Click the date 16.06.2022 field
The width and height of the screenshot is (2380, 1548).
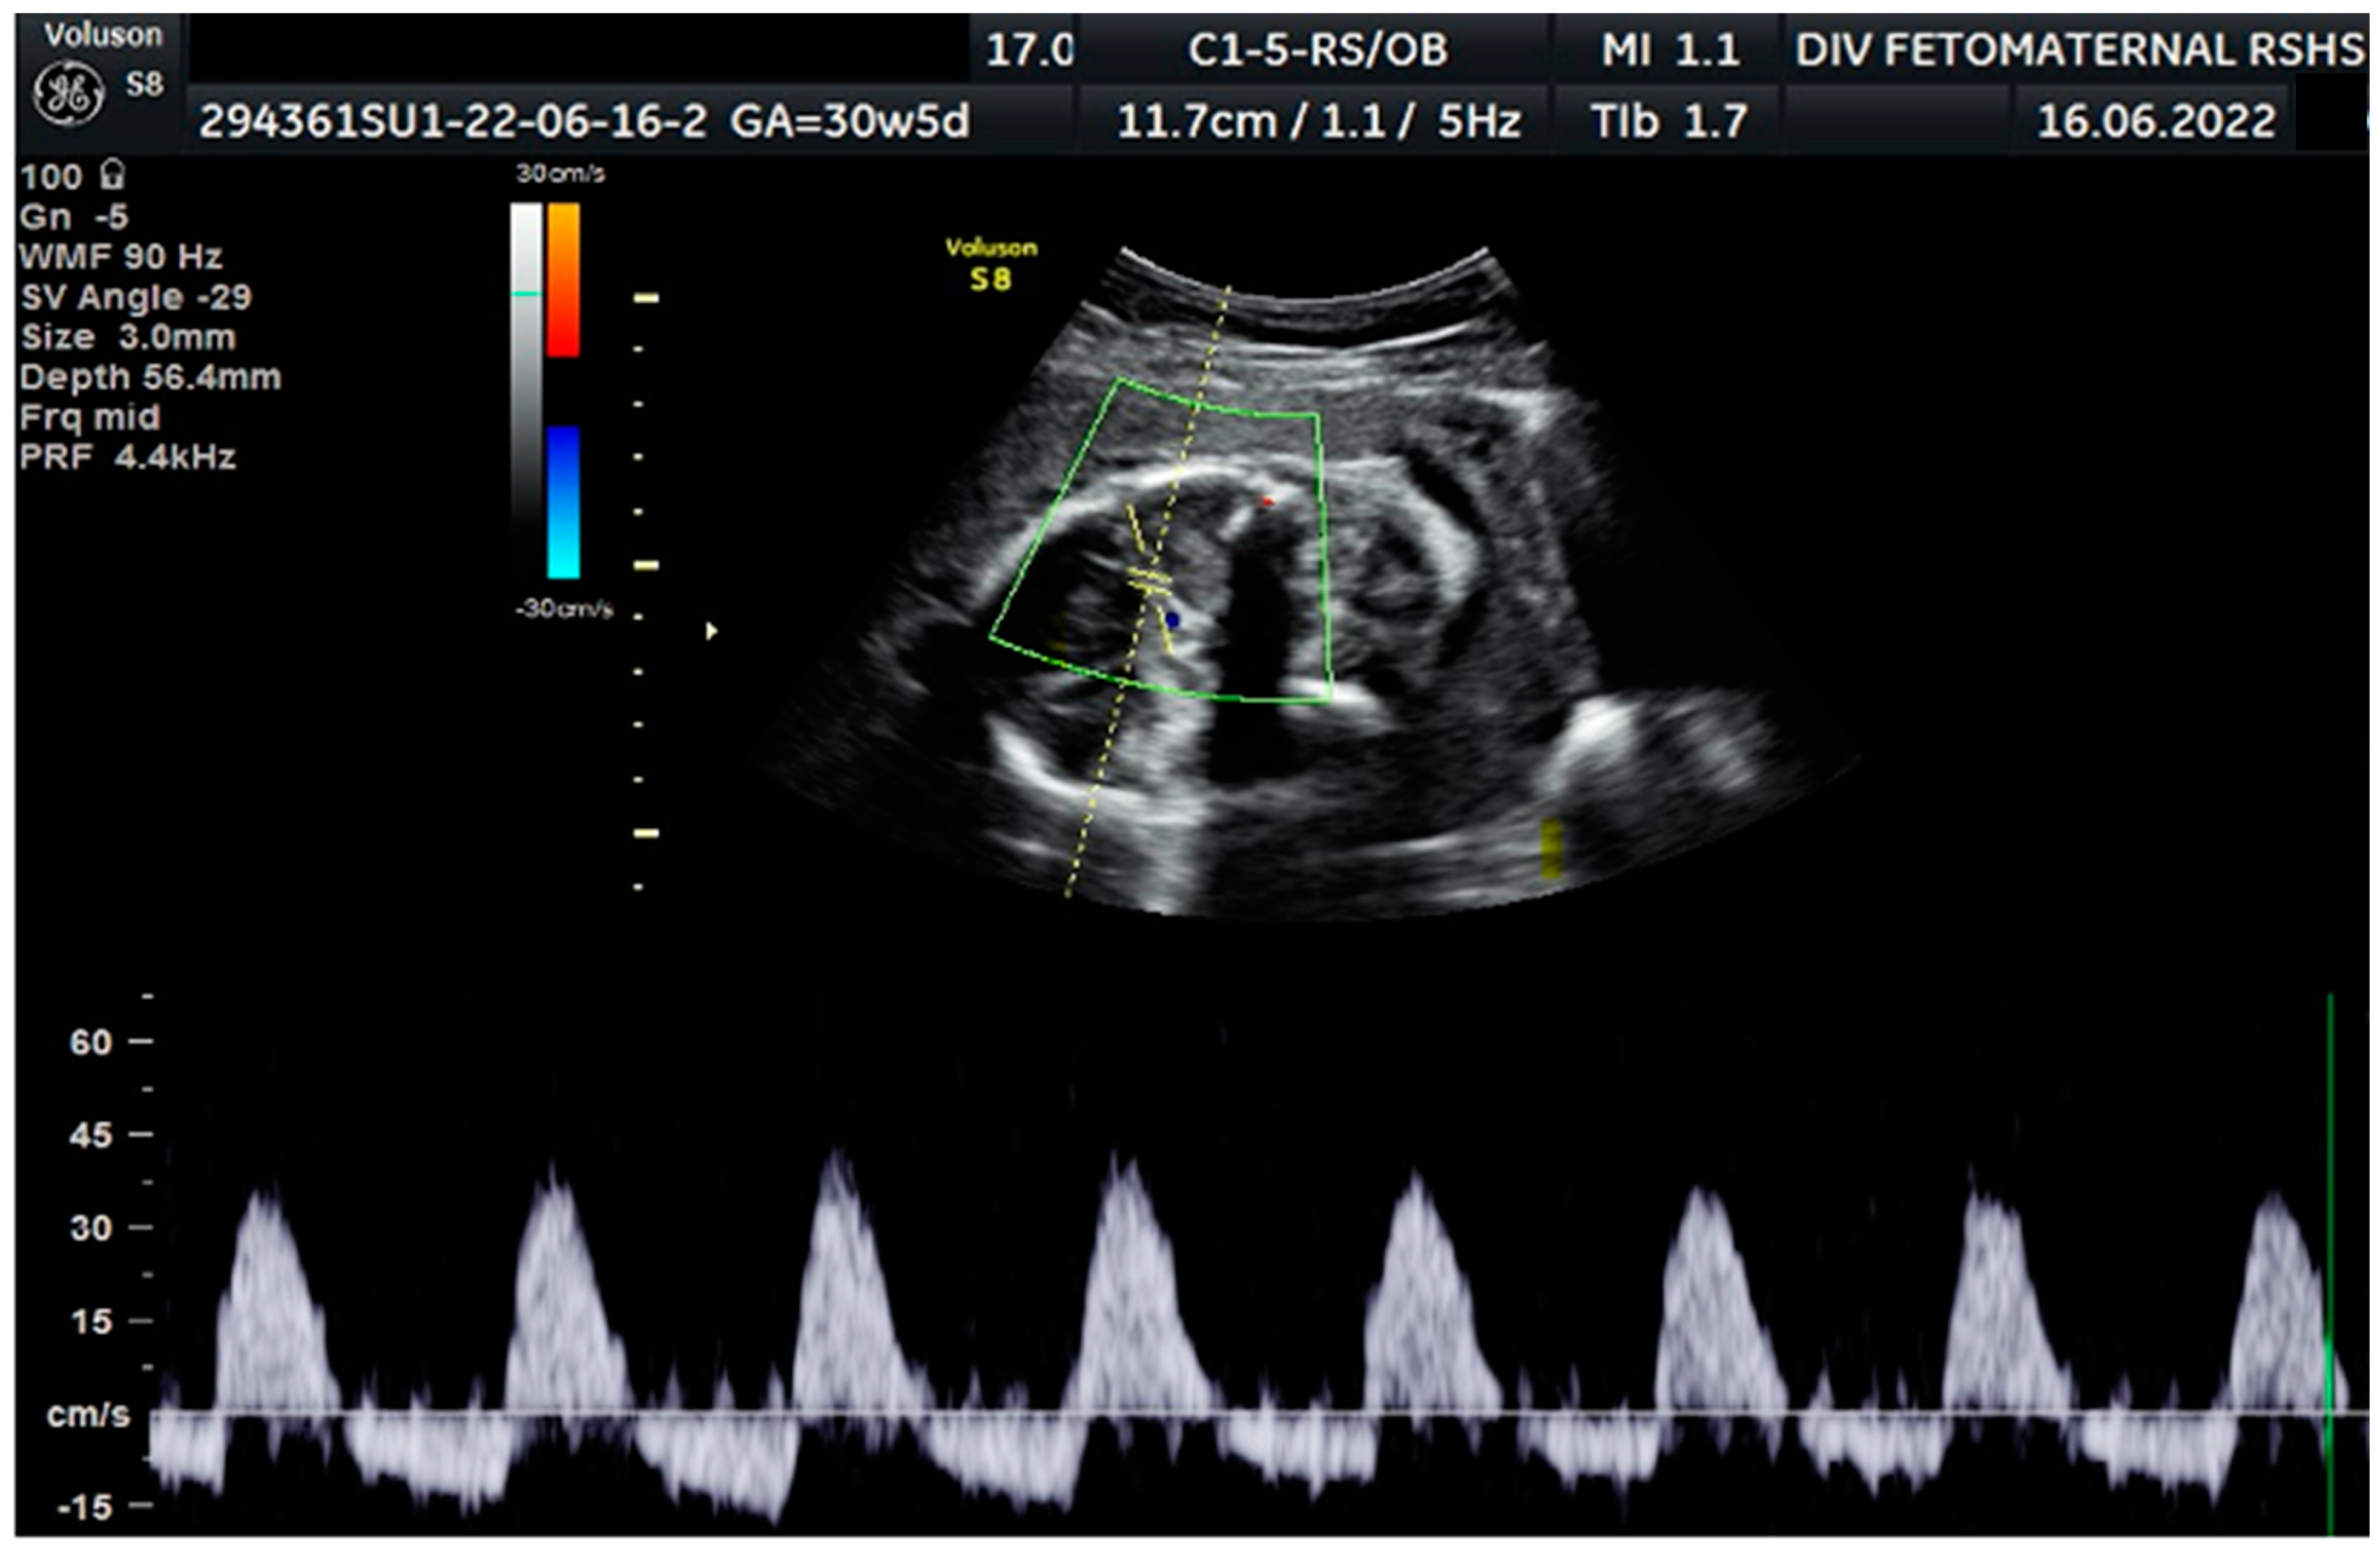pyautogui.click(x=2156, y=122)
